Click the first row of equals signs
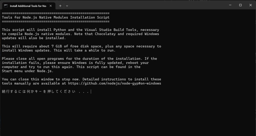Viewport: 256px width, 136px height. (x=55, y=13)
